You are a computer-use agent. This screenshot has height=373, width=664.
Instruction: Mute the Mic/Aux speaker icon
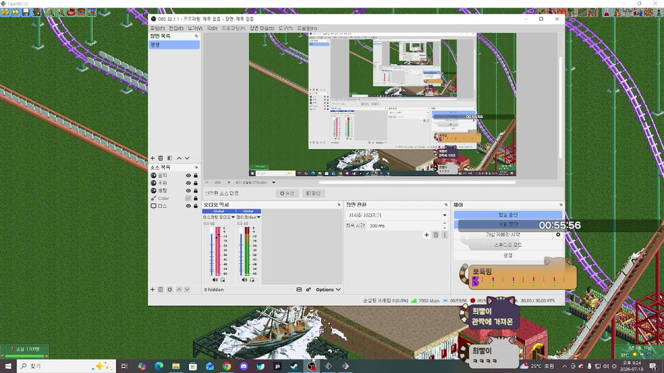[245, 280]
